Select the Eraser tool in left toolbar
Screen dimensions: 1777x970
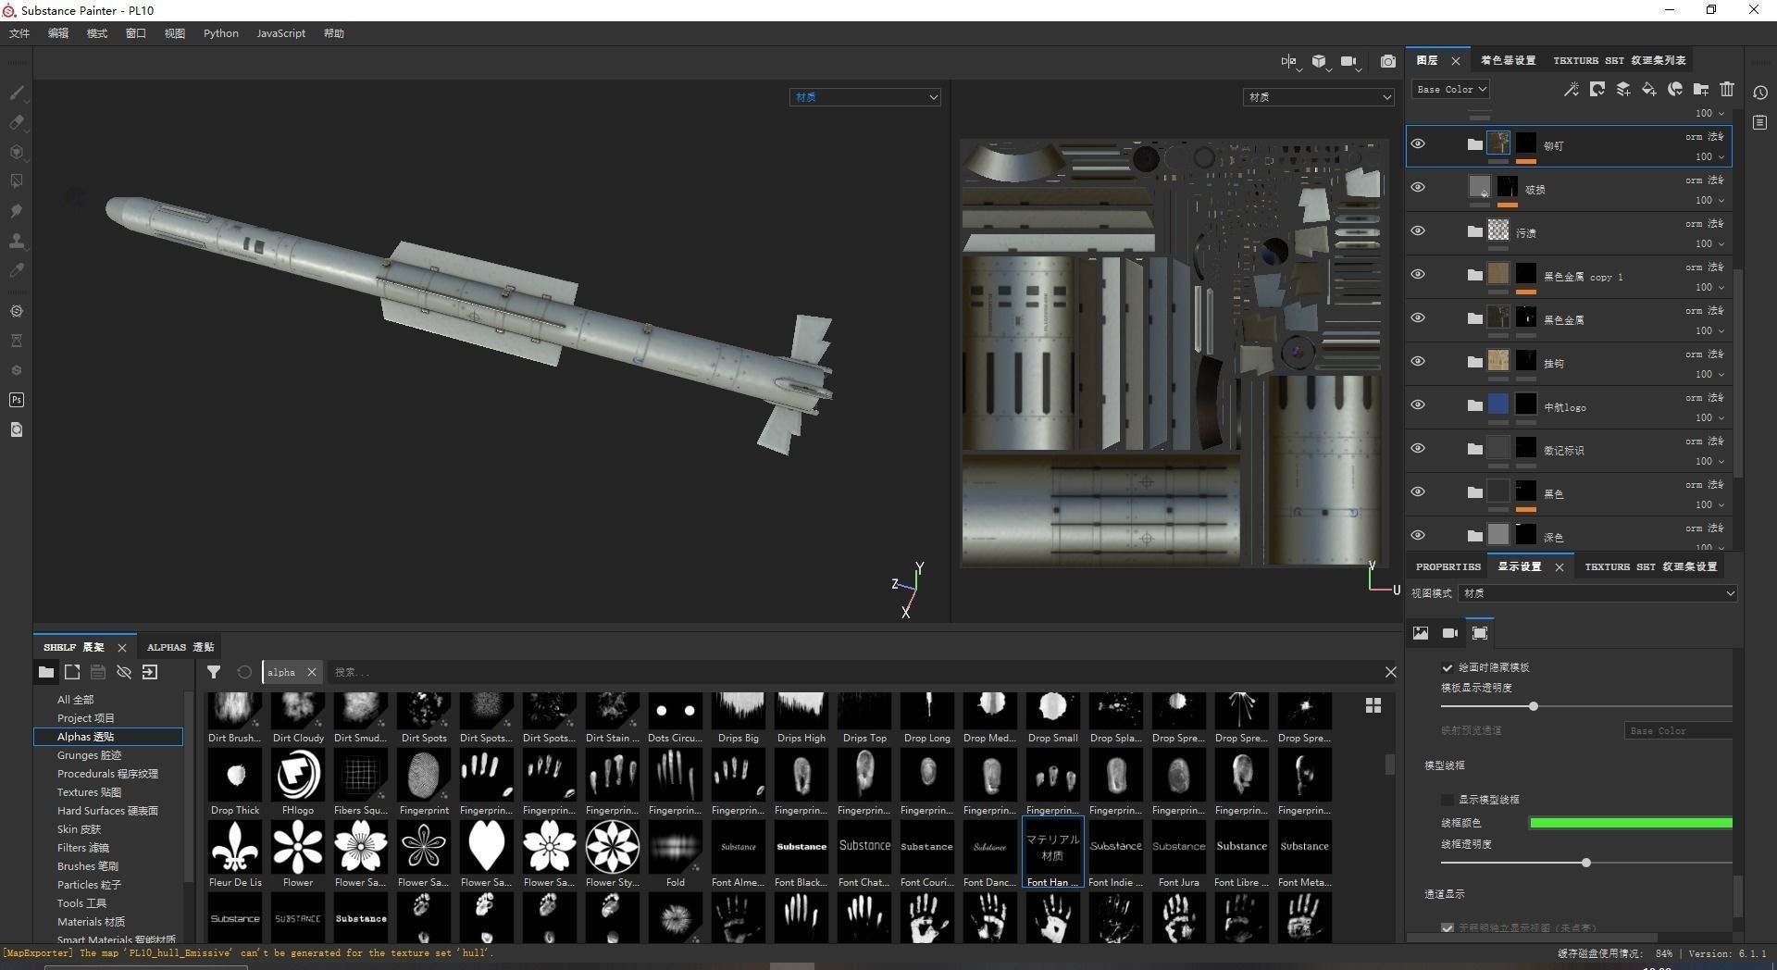pyautogui.click(x=17, y=122)
